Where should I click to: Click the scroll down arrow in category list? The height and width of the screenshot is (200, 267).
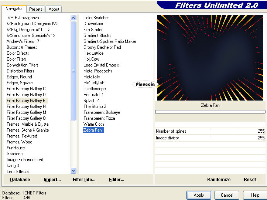73,170
